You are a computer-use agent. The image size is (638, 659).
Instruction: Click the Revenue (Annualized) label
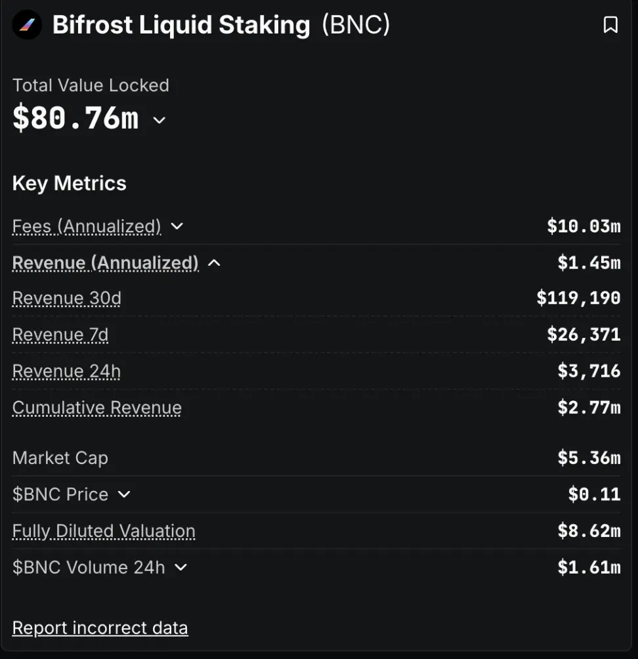click(106, 263)
